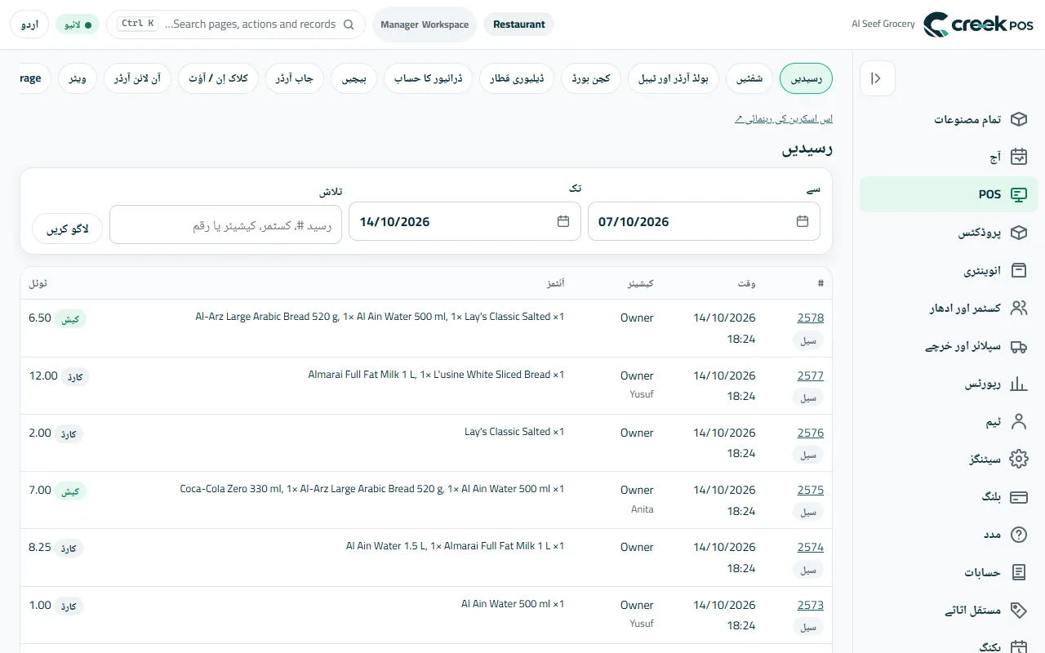1045x653 pixels.
Task: Collapse the sidebar with the panel toggle icon
Action: [877, 78]
